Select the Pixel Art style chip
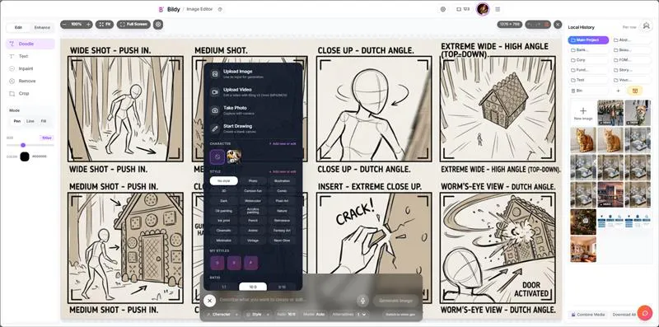The image size is (659, 327). (x=282, y=201)
